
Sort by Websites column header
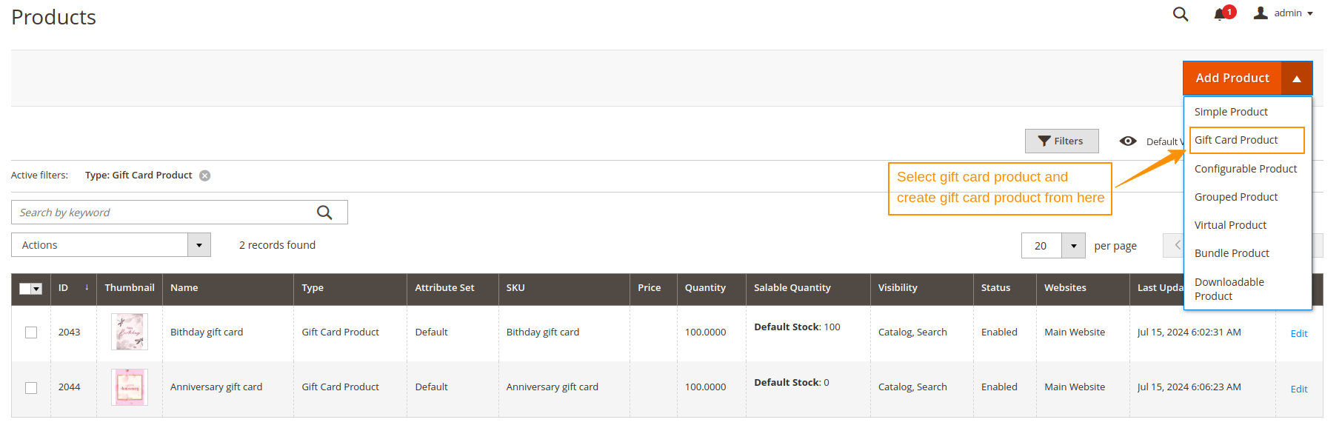click(x=1084, y=288)
